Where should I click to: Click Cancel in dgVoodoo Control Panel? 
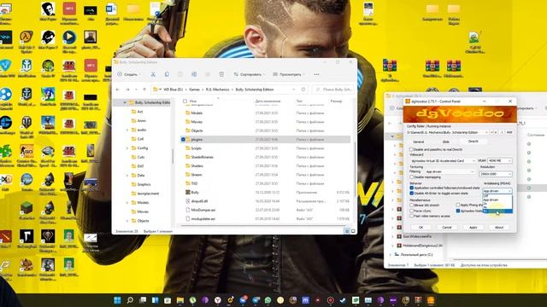tap(447, 228)
